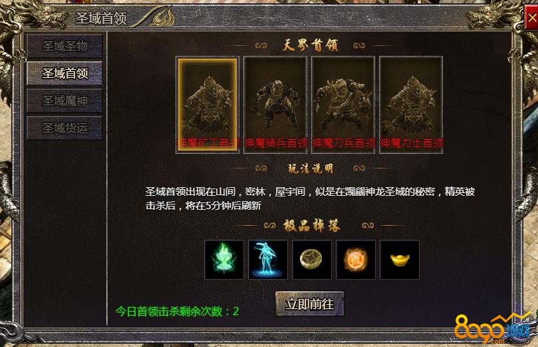This screenshot has width=538, height=347.
Task: Open the 圣域圣物 tab
Action: [65, 46]
